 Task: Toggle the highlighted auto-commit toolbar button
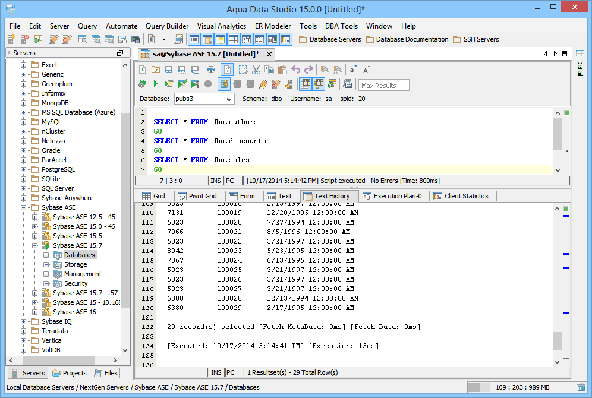click(x=224, y=84)
